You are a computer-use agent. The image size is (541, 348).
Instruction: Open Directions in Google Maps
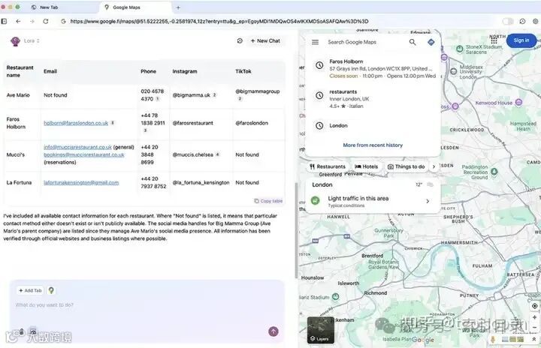click(x=431, y=42)
